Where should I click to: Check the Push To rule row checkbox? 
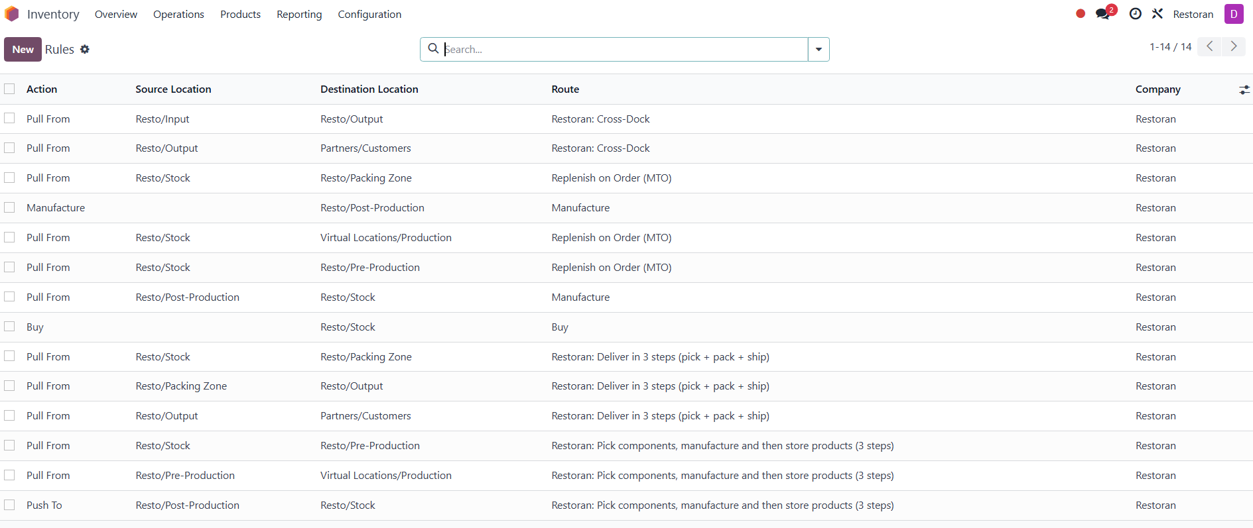coord(9,505)
